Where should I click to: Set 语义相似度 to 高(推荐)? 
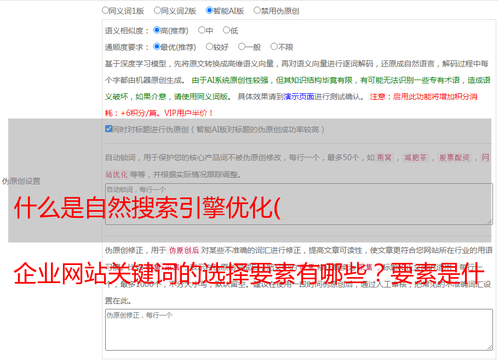click(157, 30)
